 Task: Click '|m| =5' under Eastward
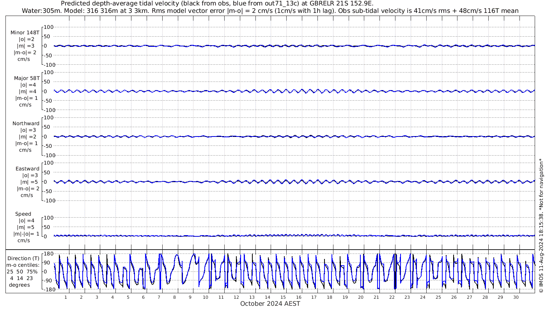[x=29, y=182]
